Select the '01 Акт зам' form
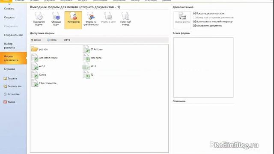This screenshot has width=274, height=154. [x=93, y=49]
